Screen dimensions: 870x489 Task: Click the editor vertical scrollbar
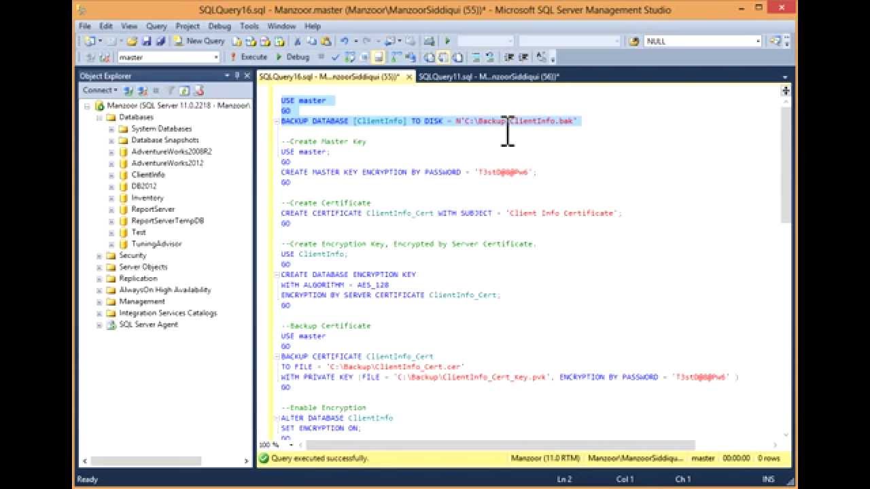[786, 164]
